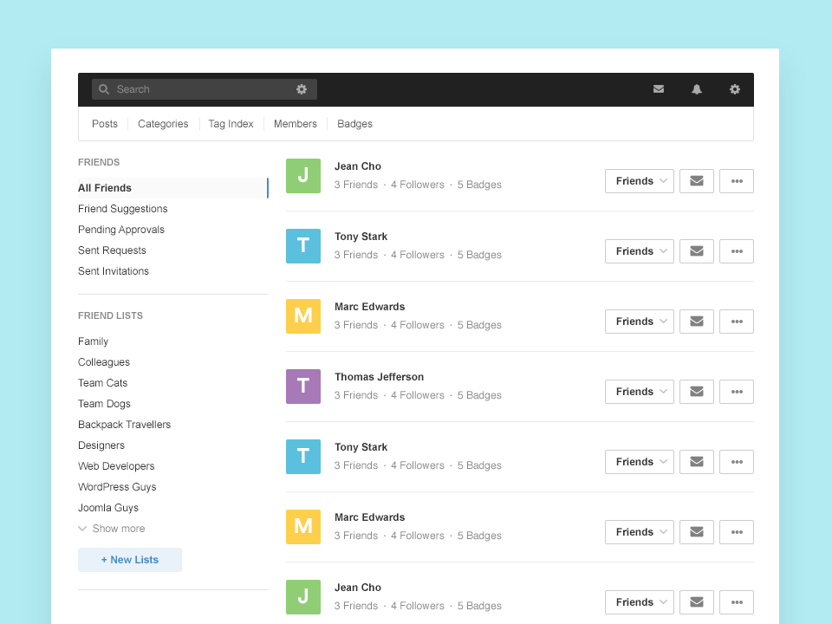Click the magnifying glass in the search field
Screen dimensions: 832x624
tap(104, 89)
